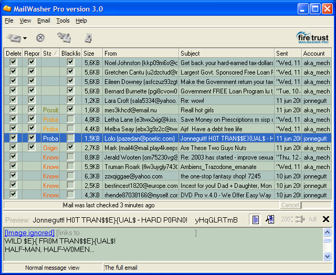Click 'The full email' status bar text
This screenshot has height=275, width=336.
(121, 268)
